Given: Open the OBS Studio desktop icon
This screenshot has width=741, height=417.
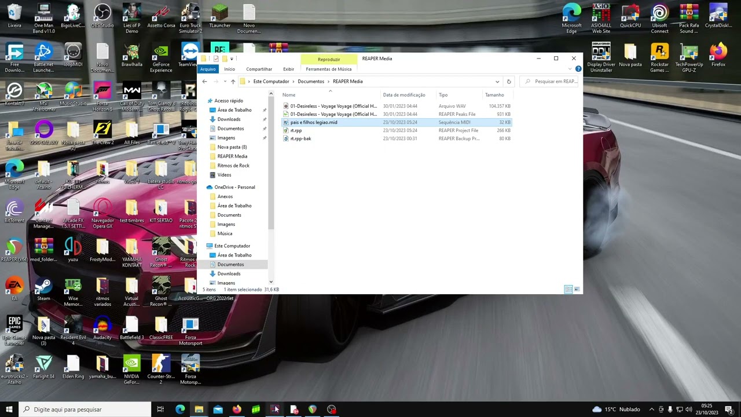Looking at the screenshot, I should click(x=102, y=16).
